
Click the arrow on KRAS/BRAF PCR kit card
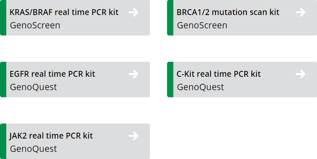coord(134,13)
